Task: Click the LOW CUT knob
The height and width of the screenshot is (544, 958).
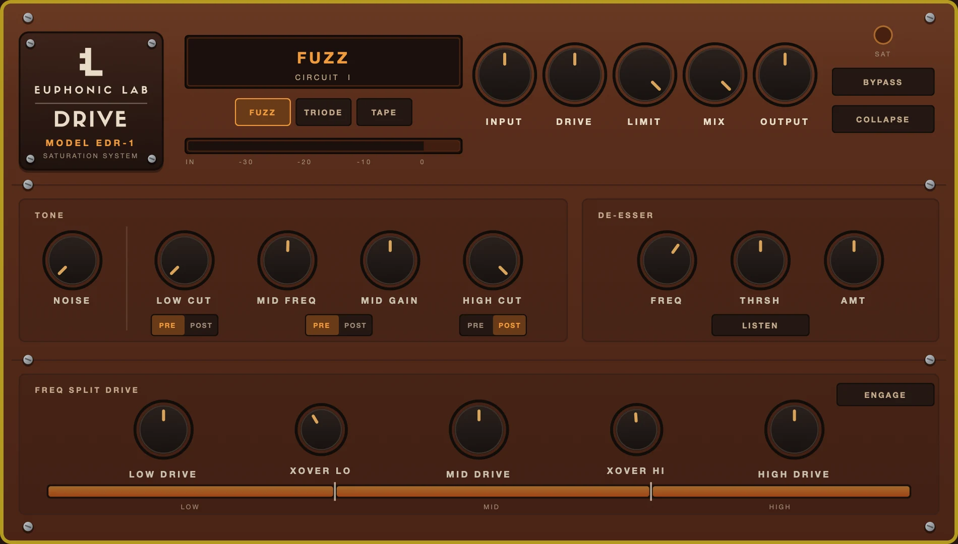Action: [184, 260]
